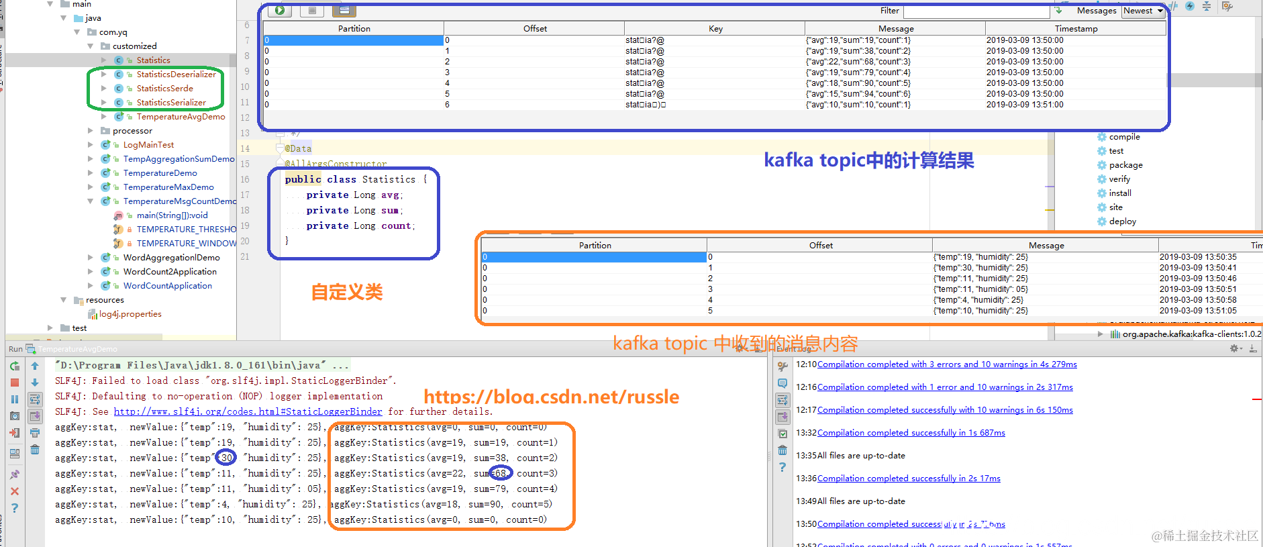This screenshot has height=547, width=1263.
Task: Expand the test folder in project tree
Action: (x=50, y=328)
